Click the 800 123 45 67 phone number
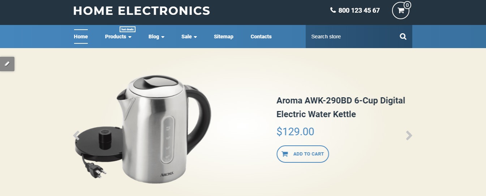Screen dimensions: 486x196 click(x=359, y=10)
